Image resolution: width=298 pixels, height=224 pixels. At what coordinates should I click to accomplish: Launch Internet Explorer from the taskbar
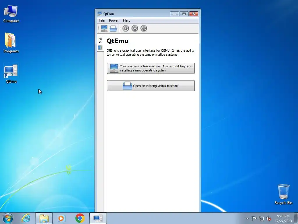(x=26, y=218)
